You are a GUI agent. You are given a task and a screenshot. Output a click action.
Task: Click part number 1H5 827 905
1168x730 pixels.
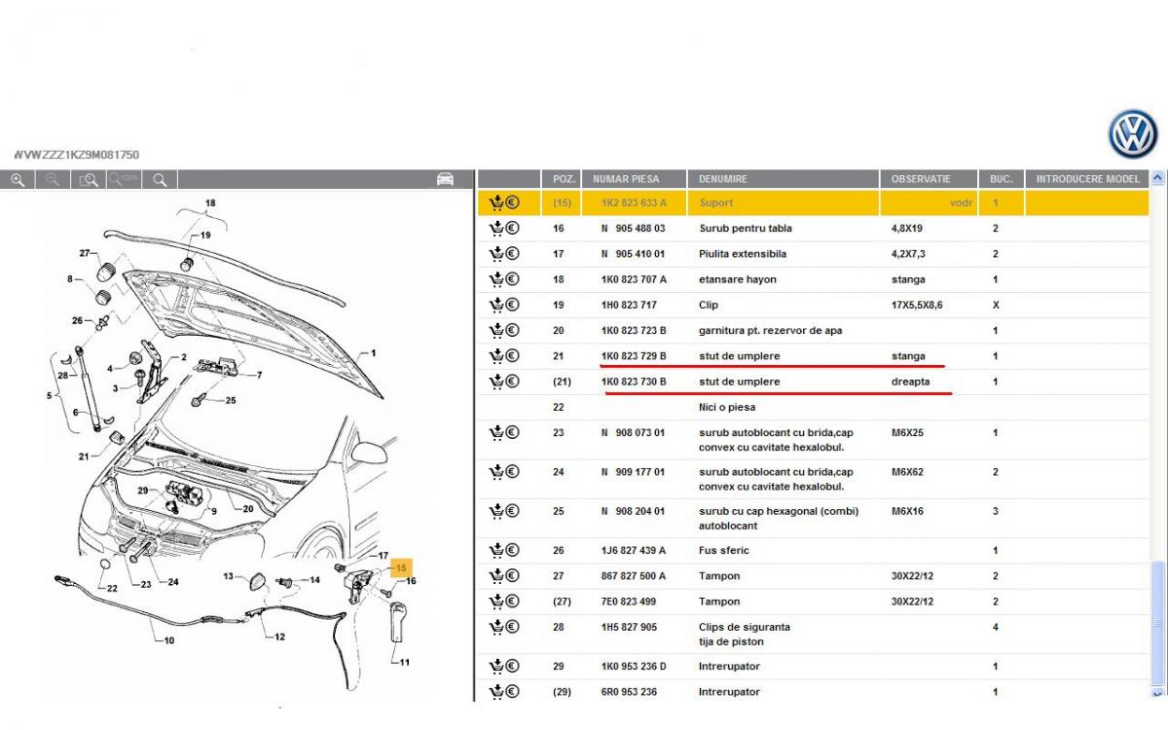(x=629, y=627)
